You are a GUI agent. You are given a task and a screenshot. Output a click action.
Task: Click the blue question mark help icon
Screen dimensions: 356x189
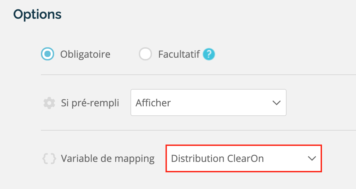click(x=209, y=54)
